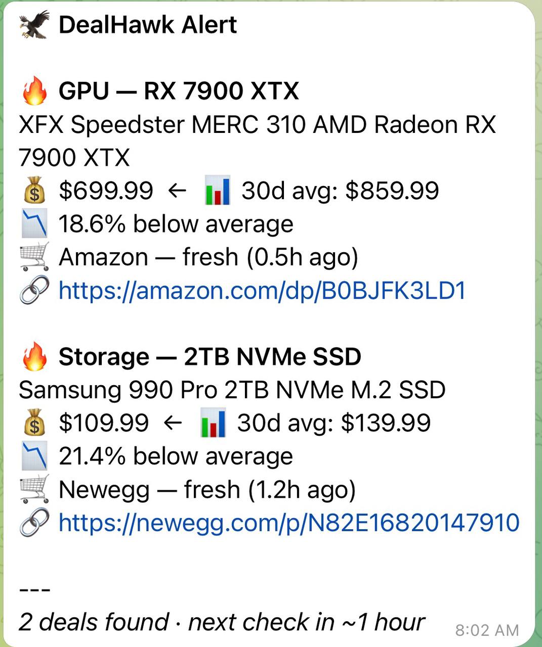Click the money bag icon beside $699.99
The image size is (542, 647).
[x=34, y=191]
